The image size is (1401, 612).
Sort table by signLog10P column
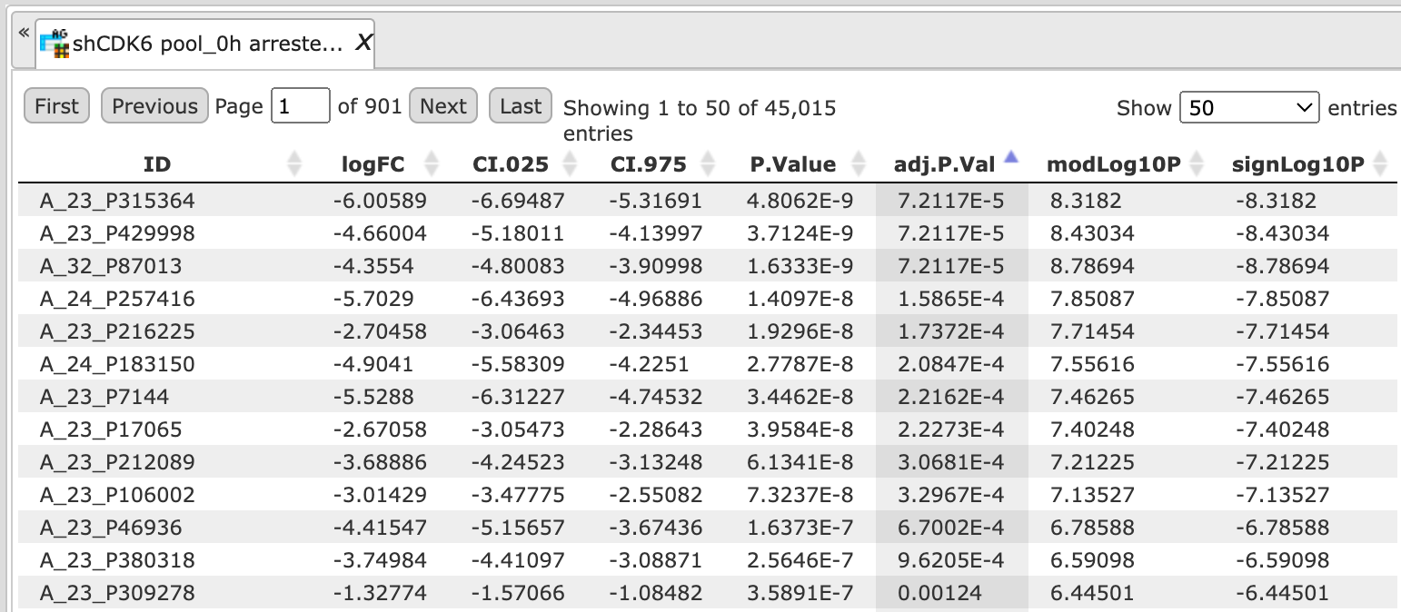(x=1381, y=164)
